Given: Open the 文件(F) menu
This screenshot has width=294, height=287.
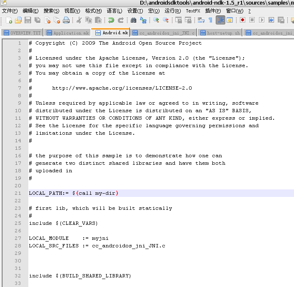Looking at the screenshot, I should [x=10, y=11].
